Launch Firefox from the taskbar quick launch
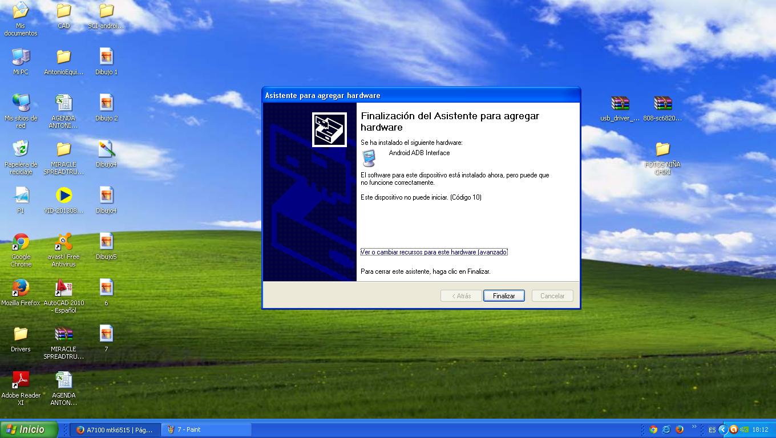Viewport: 776px width, 438px height. 680,429
